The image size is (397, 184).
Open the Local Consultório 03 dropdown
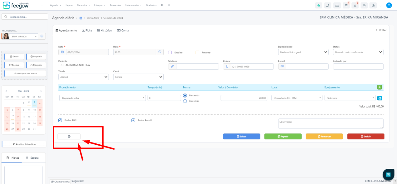(297, 98)
